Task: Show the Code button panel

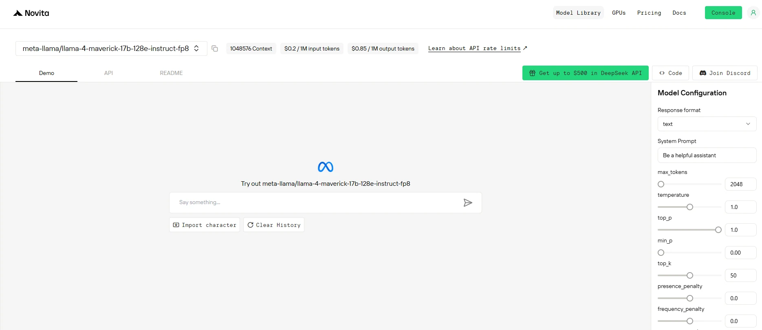Action: click(x=671, y=73)
